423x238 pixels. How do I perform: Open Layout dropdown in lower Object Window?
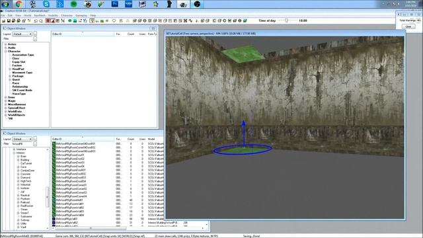[22, 139]
